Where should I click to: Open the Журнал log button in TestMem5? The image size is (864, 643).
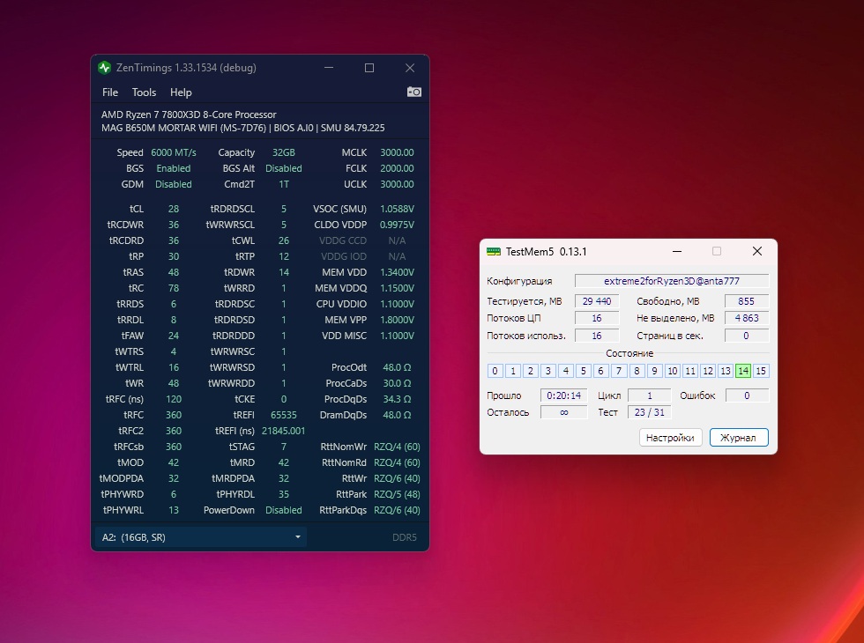739,438
